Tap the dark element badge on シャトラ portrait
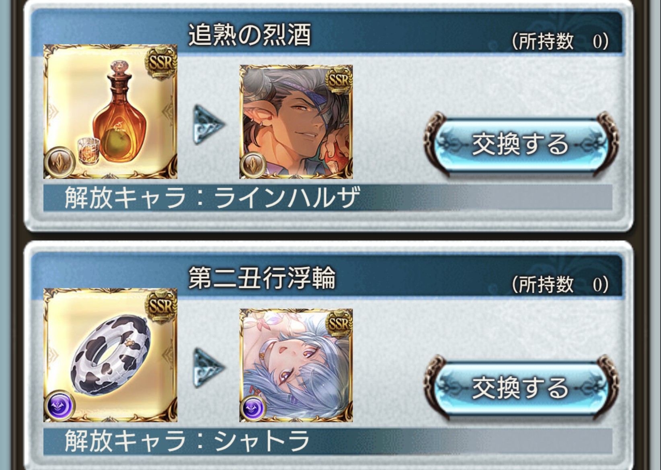The height and width of the screenshot is (470, 661). [253, 408]
